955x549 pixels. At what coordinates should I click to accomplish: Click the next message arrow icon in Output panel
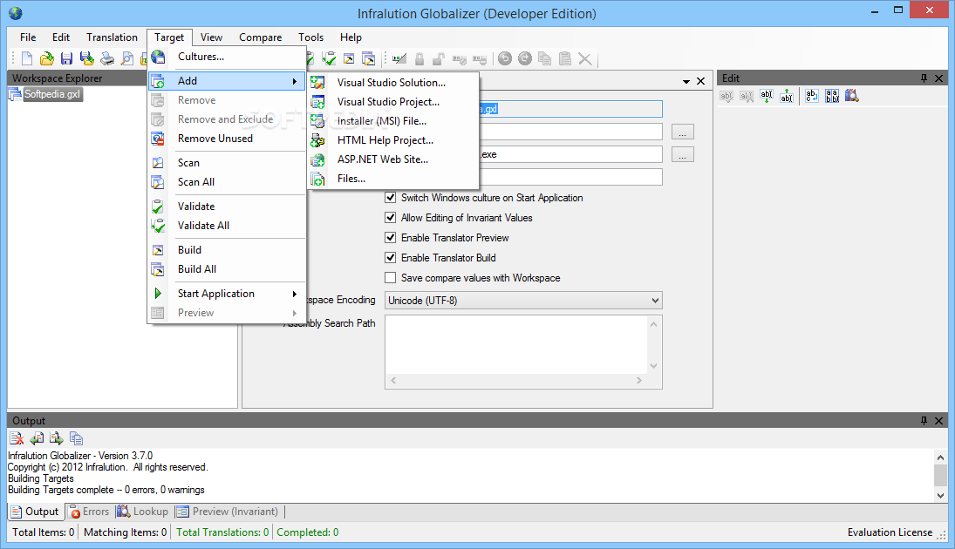tap(57, 438)
